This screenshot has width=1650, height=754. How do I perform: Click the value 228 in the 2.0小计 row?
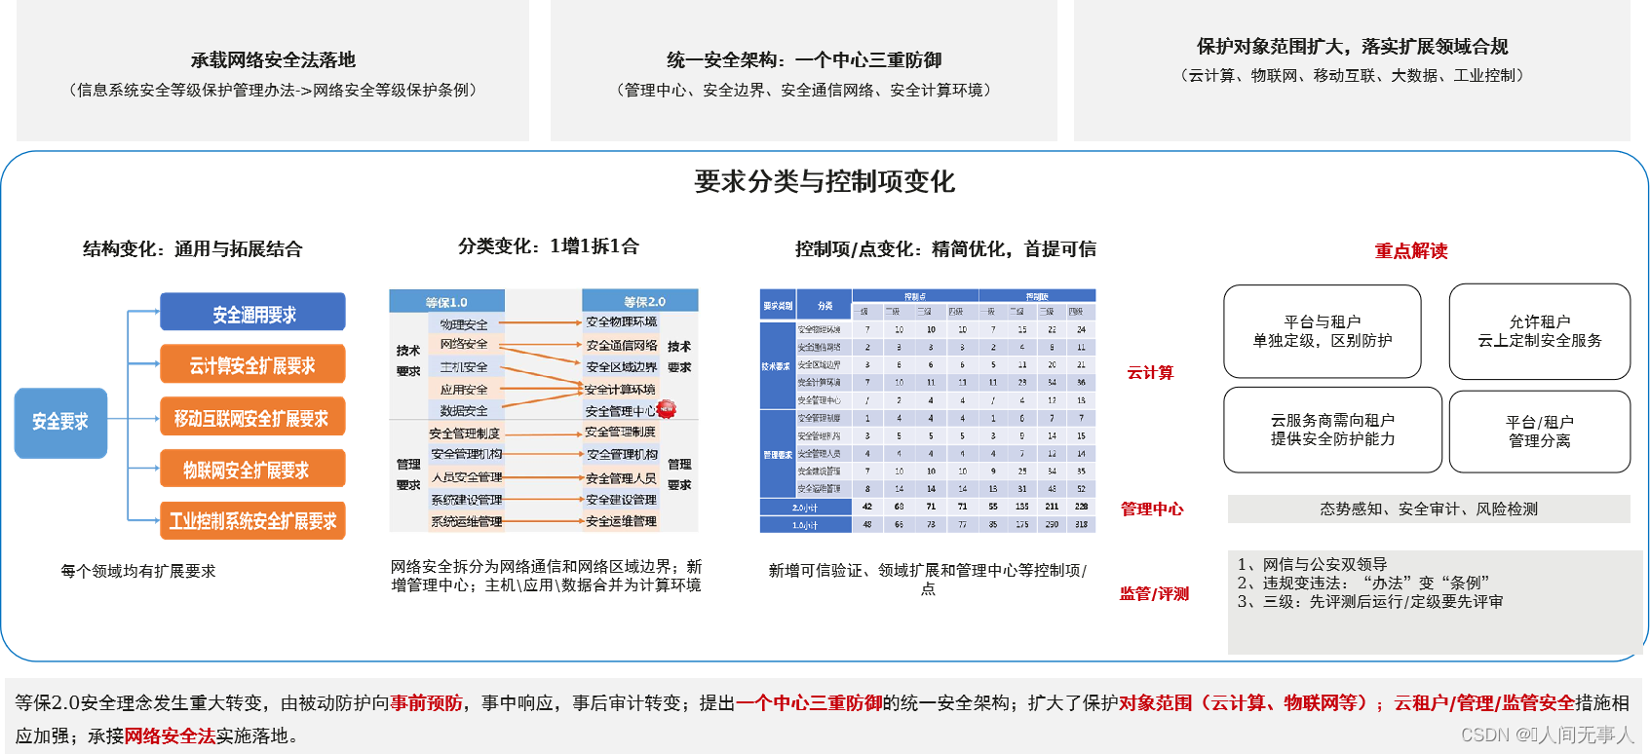pyautogui.click(x=1081, y=507)
